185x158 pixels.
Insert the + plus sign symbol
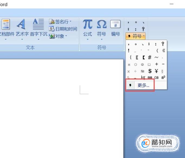coord(157,64)
